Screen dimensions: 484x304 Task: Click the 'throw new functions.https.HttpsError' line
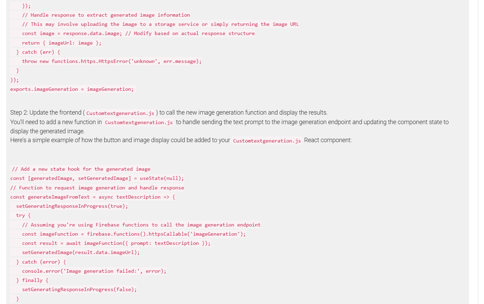point(112,61)
